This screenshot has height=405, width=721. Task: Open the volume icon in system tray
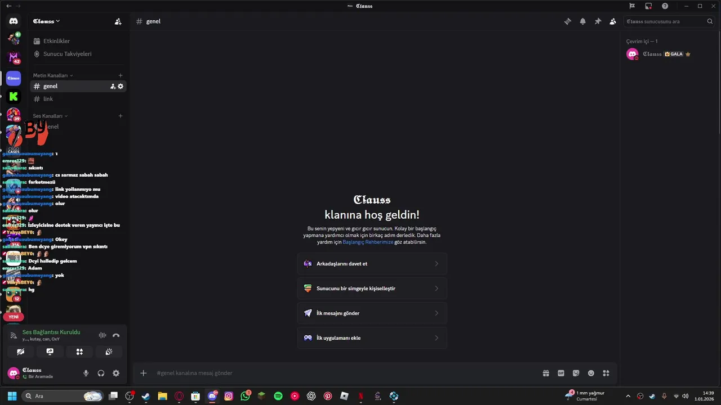686,396
